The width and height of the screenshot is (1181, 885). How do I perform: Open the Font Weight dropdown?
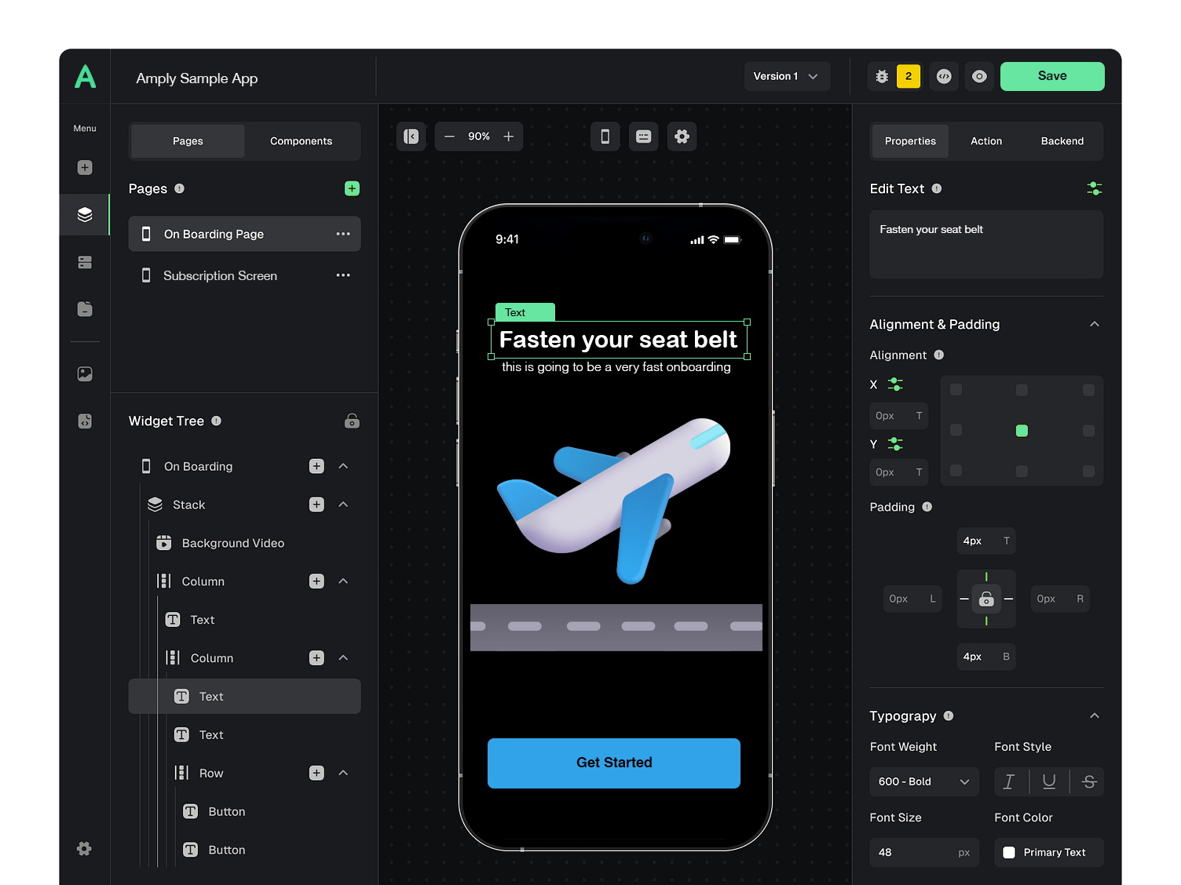[923, 781]
